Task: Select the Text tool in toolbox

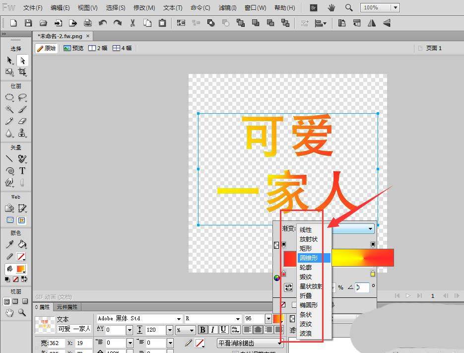Action: click(22, 171)
